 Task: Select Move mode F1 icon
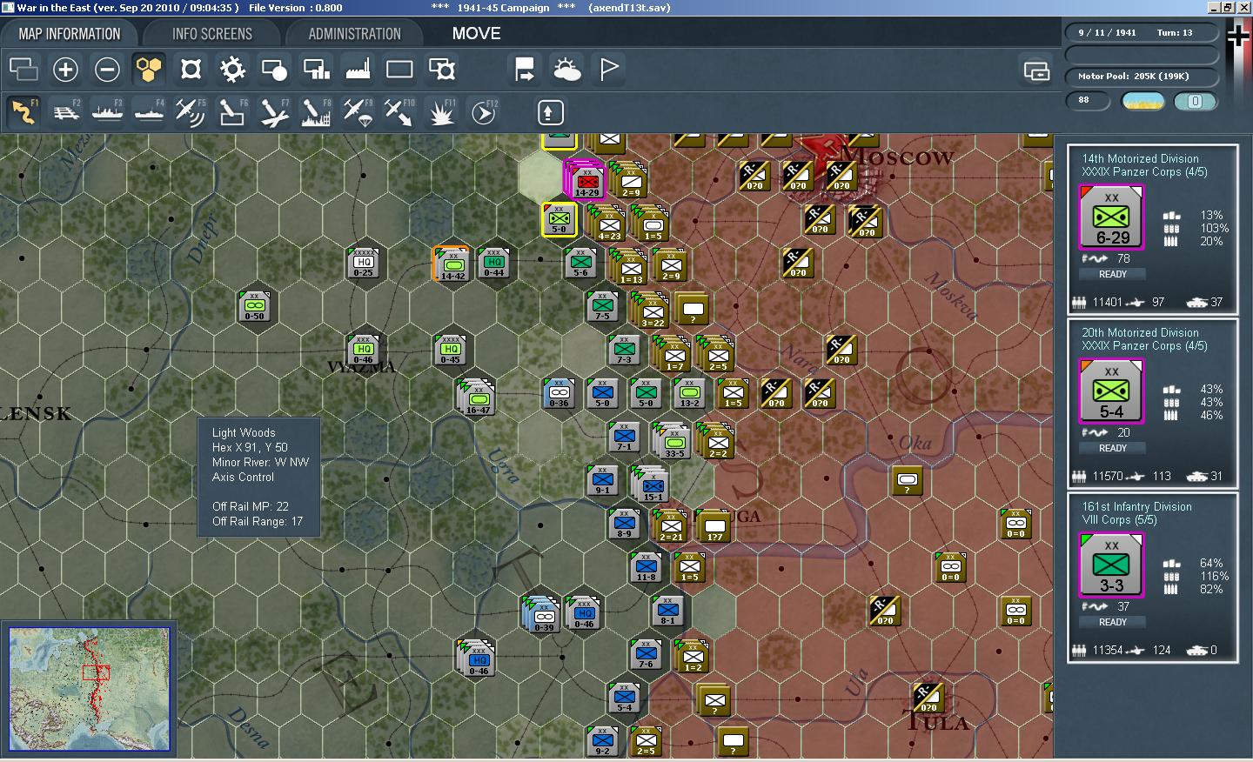(x=23, y=111)
